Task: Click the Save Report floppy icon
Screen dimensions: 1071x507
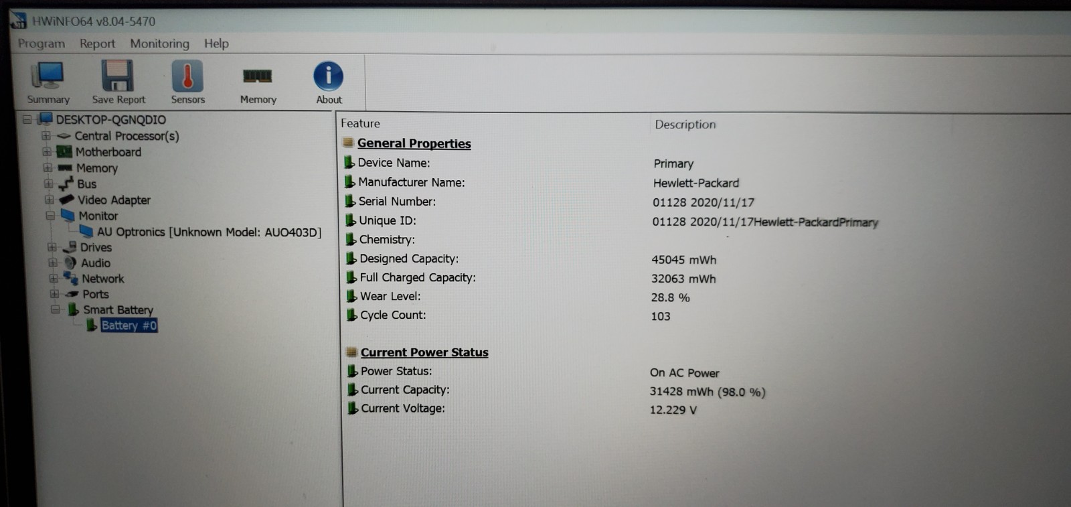Action: click(x=118, y=76)
